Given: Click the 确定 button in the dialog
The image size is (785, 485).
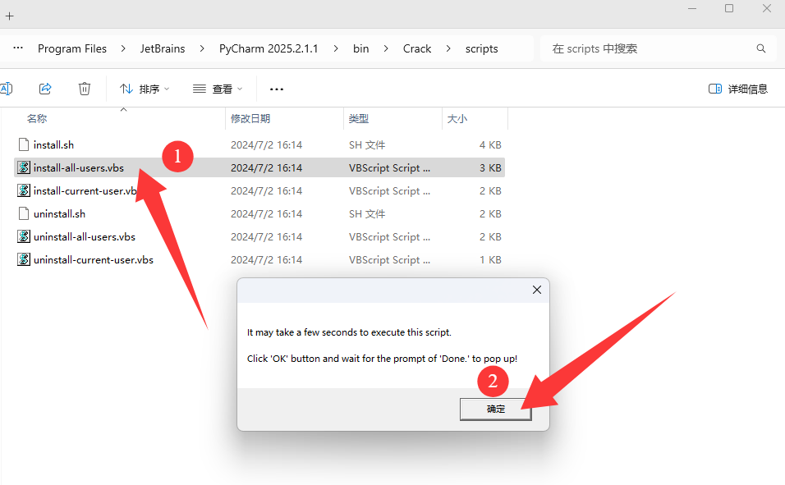Looking at the screenshot, I should (496, 409).
